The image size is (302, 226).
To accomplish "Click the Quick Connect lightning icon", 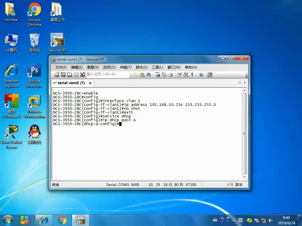I will point(63,74).
